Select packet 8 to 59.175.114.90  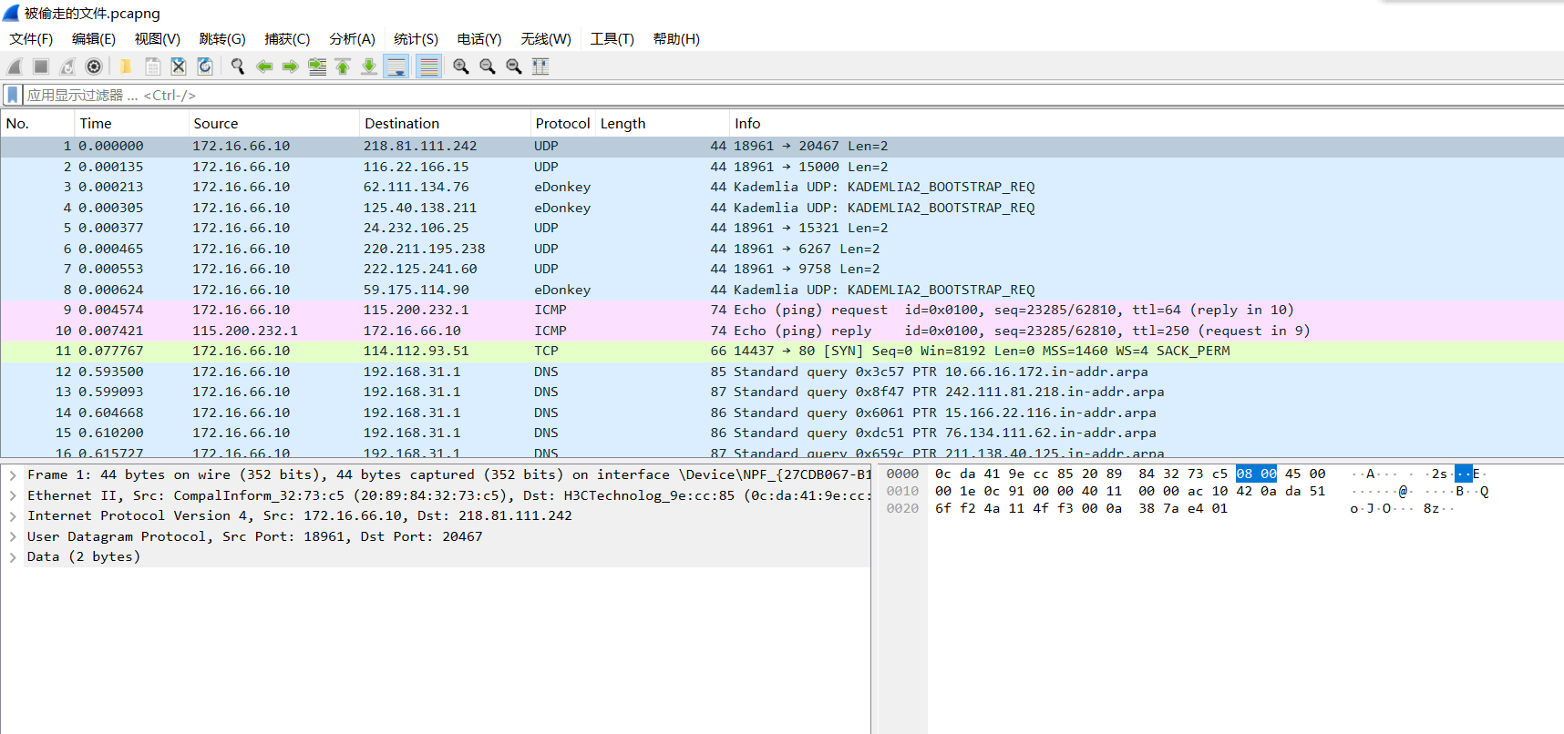point(782,290)
